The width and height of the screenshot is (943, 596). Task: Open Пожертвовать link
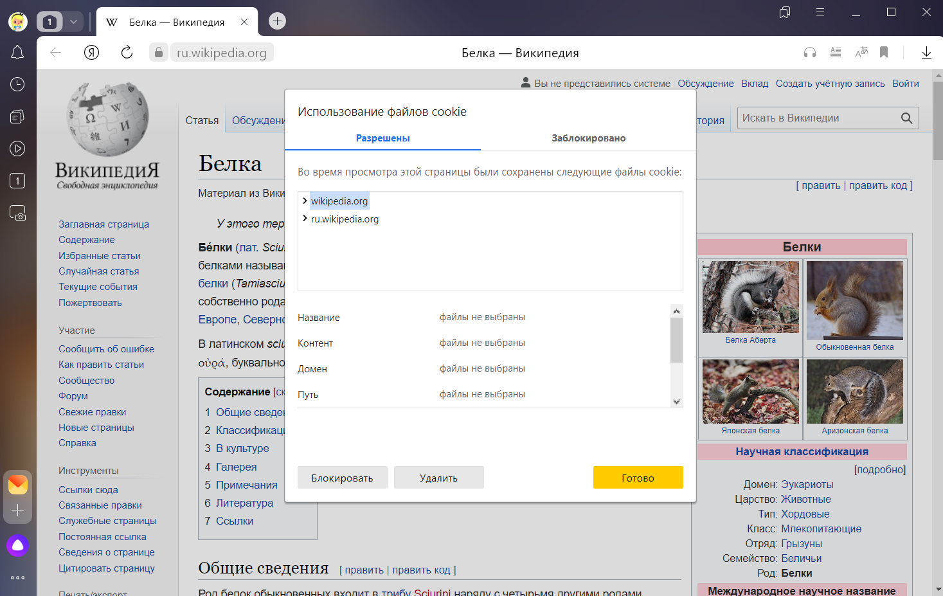click(x=90, y=302)
